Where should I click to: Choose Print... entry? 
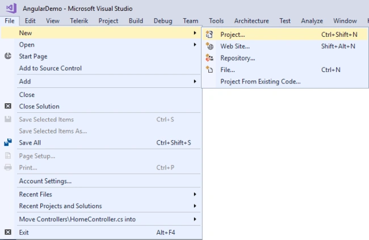click(101, 167)
